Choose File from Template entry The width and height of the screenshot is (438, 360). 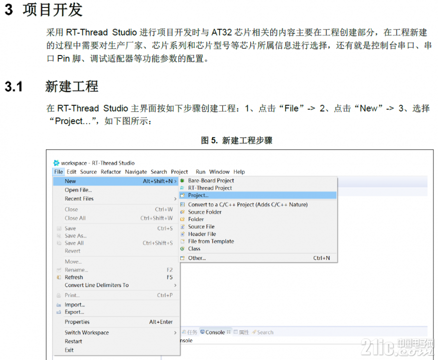tap(258, 241)
